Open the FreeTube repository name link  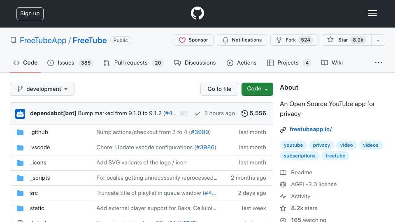coord(90,40)
